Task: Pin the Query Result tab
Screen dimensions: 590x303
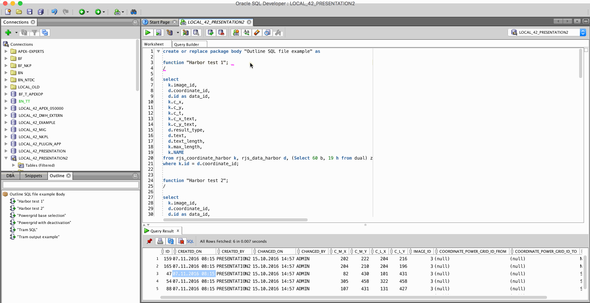Action: tap(149, 241)
